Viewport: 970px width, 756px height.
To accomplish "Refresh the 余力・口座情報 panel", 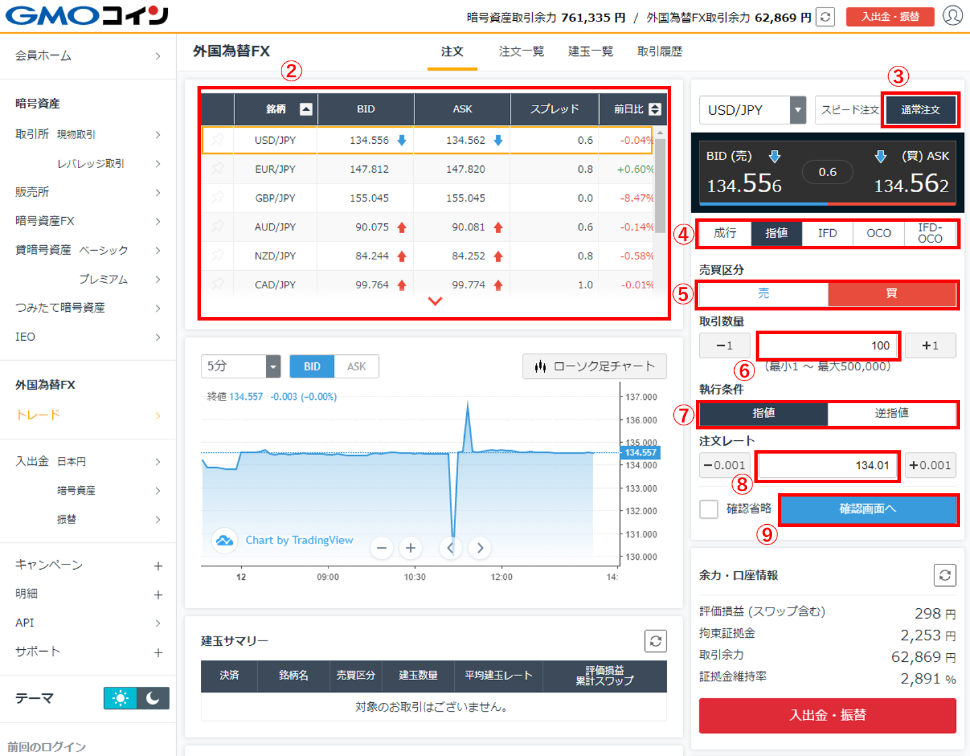I will (944, 575).
